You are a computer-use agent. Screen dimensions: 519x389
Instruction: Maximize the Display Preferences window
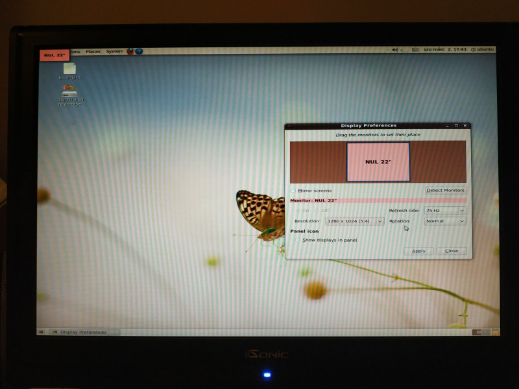[x=456, y=126]
